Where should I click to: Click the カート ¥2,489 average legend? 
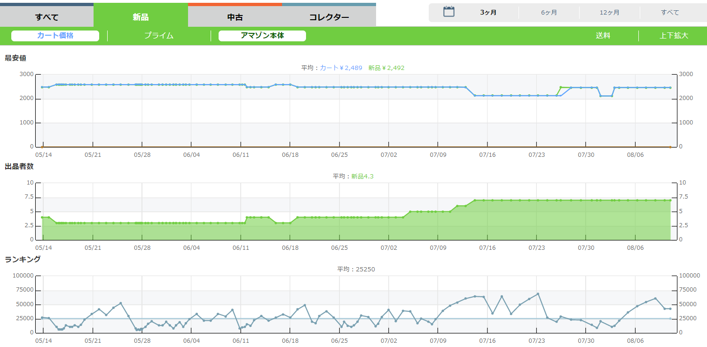pyautogui.click(x=341, y=68)
